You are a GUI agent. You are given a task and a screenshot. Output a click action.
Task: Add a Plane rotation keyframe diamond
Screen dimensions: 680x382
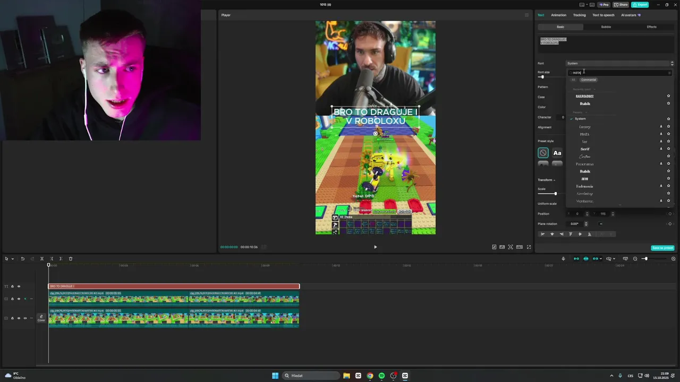tap(669, 224)
